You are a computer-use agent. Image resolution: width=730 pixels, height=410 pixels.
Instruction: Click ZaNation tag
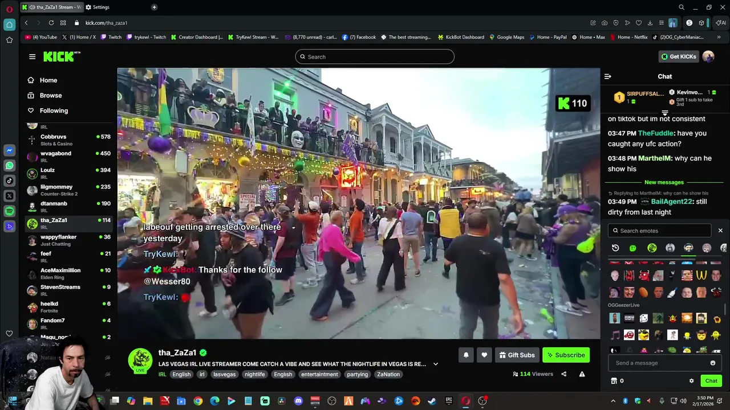point(388,374)
